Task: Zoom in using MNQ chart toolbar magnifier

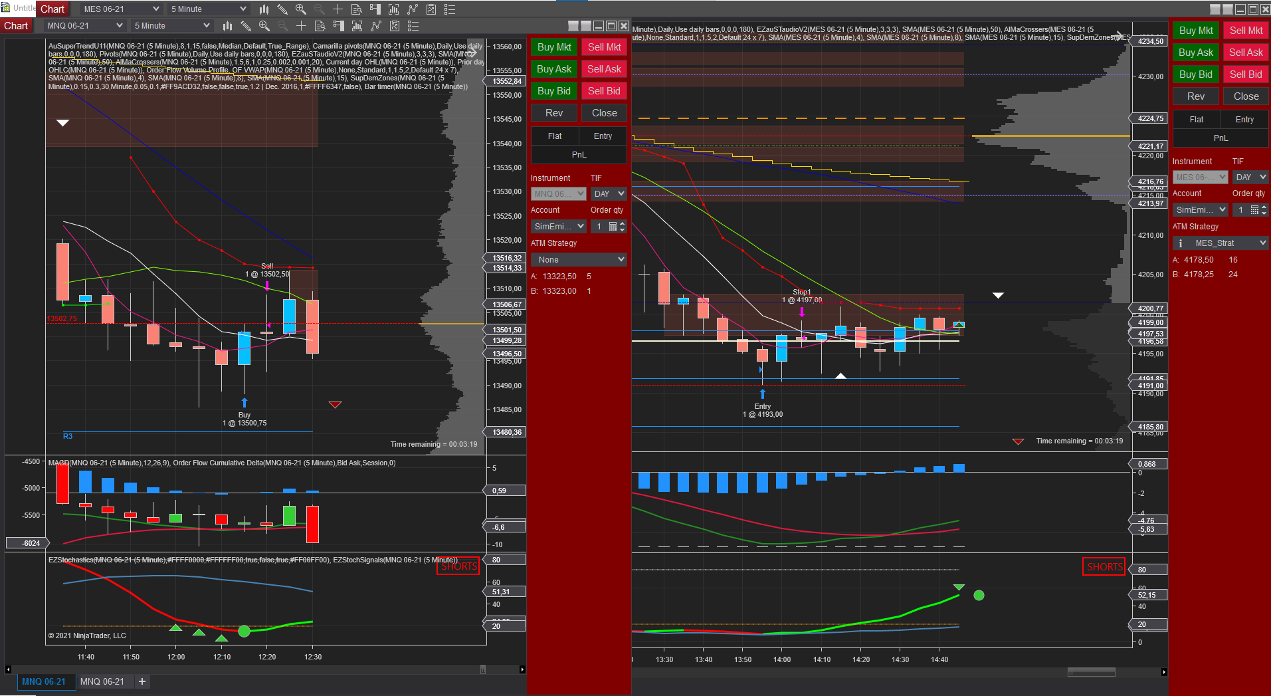Action: pyautogui.click(x=264, y=26)
